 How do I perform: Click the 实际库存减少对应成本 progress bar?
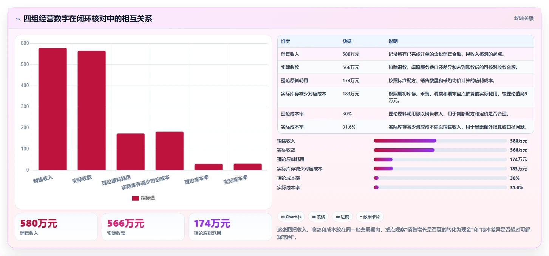point(440,169)
